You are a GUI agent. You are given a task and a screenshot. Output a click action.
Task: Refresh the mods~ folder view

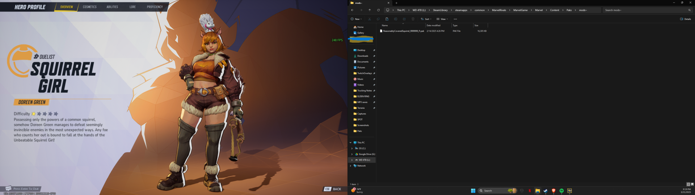(x=378, y=10)
